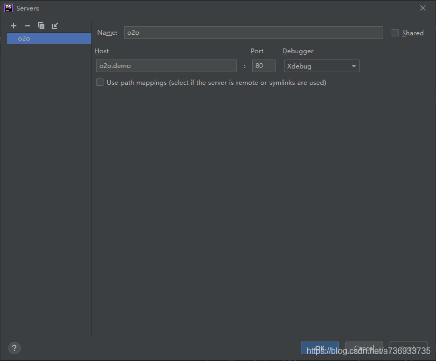Enable the Shared checkbox
Viewport: 436px width, 361px height.
pos(395,33)
